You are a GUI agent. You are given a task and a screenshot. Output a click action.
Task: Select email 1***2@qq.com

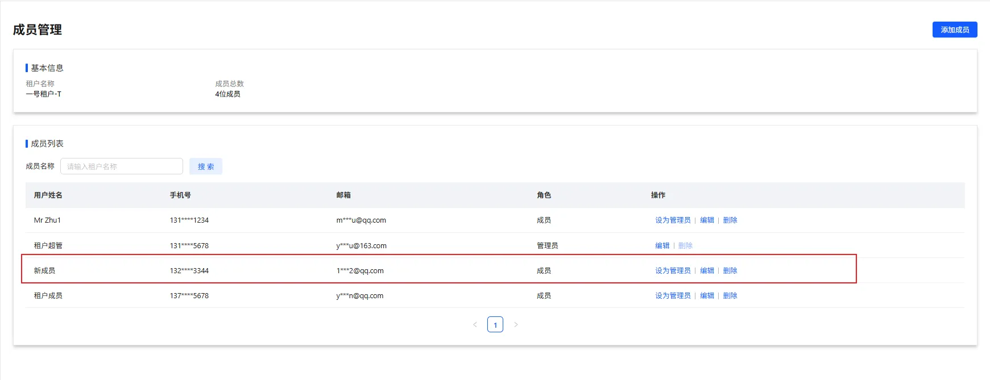point(360,271)
